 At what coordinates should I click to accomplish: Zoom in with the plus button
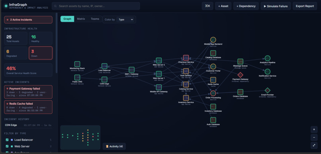coord(314,130)
